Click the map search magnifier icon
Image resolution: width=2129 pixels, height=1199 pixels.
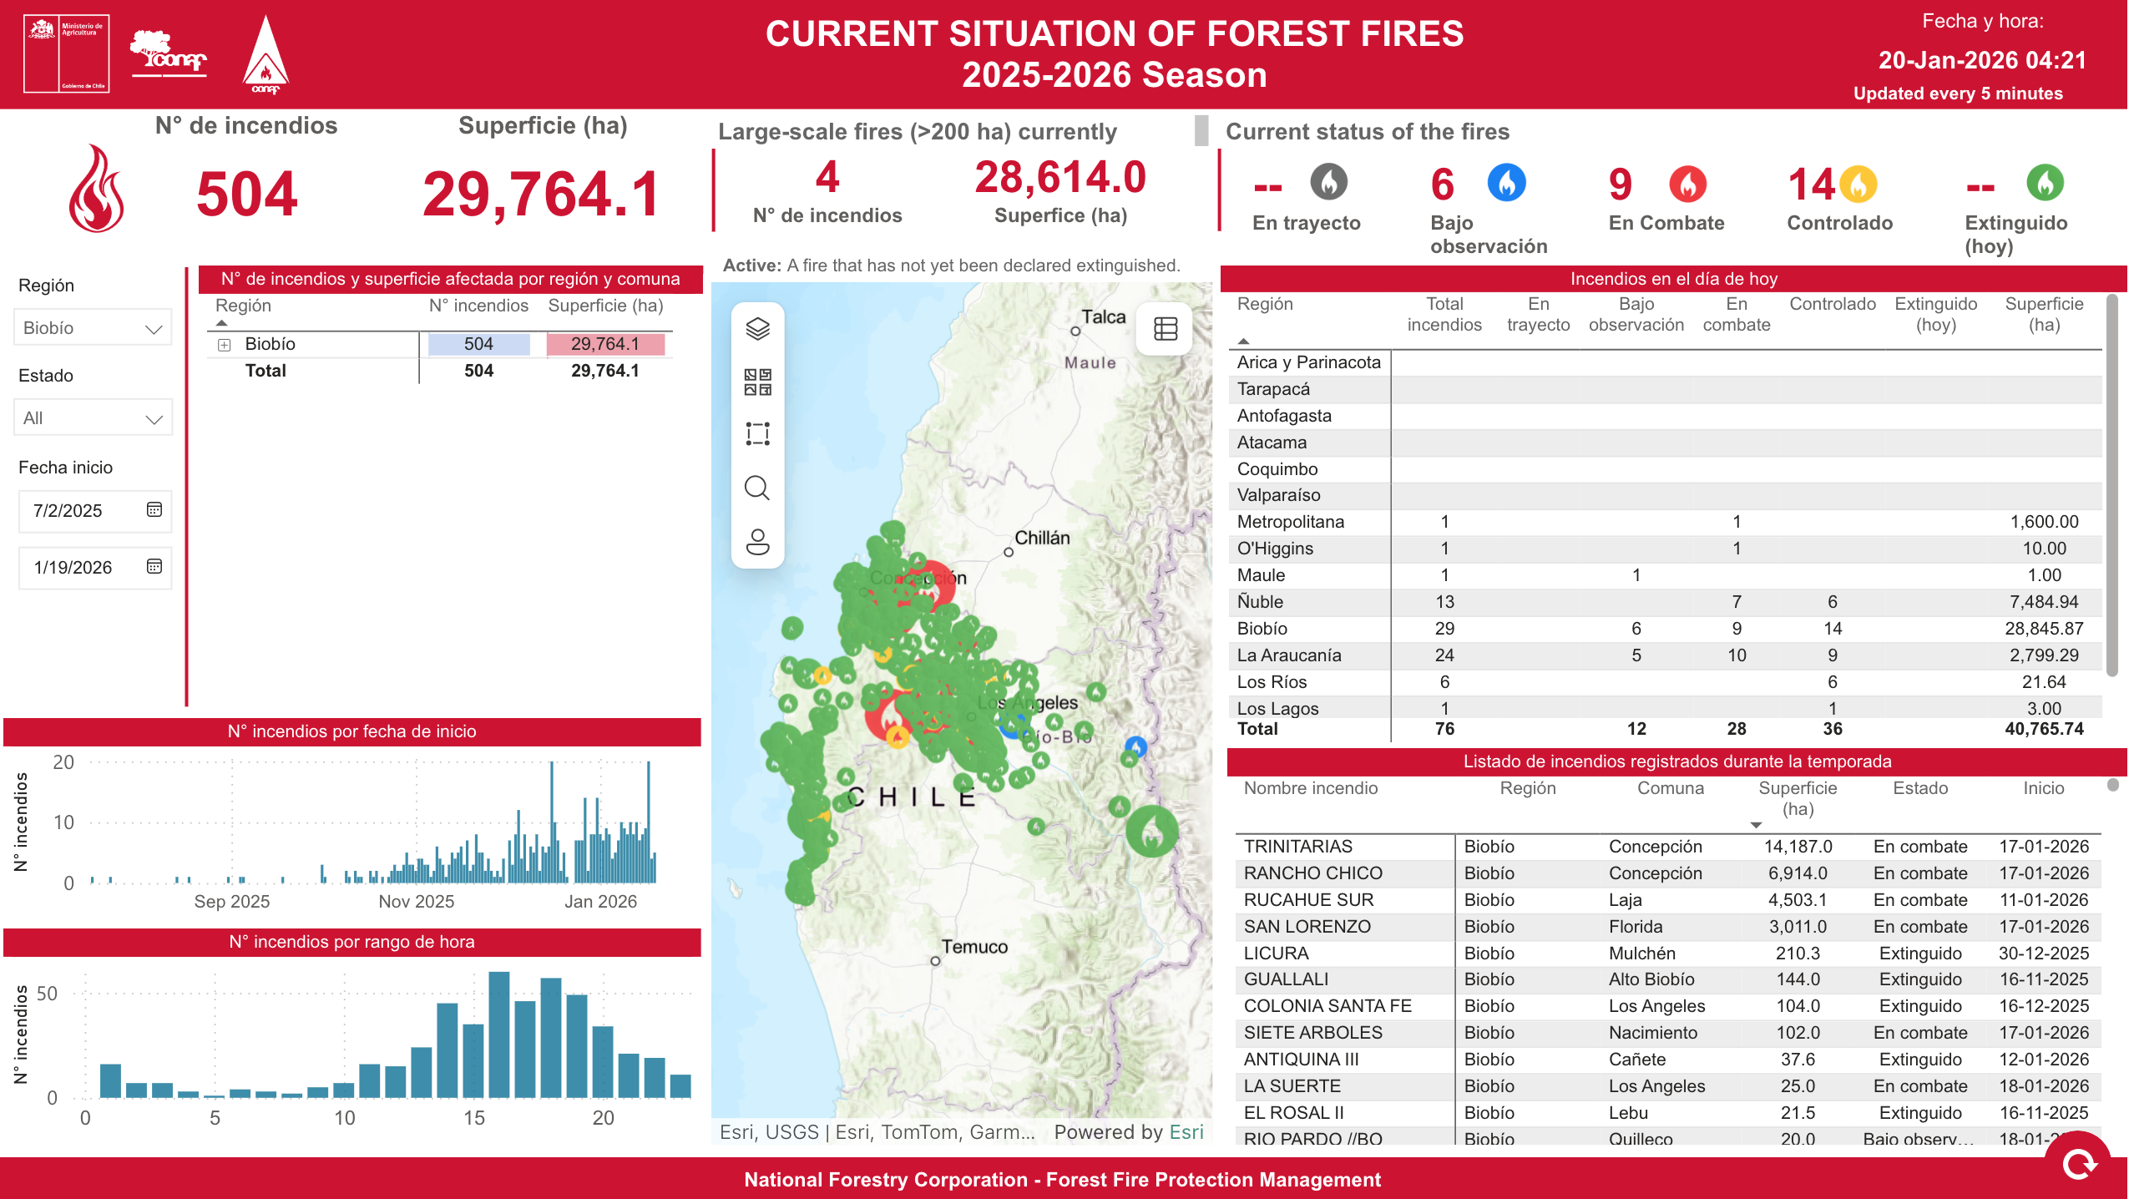756,488
